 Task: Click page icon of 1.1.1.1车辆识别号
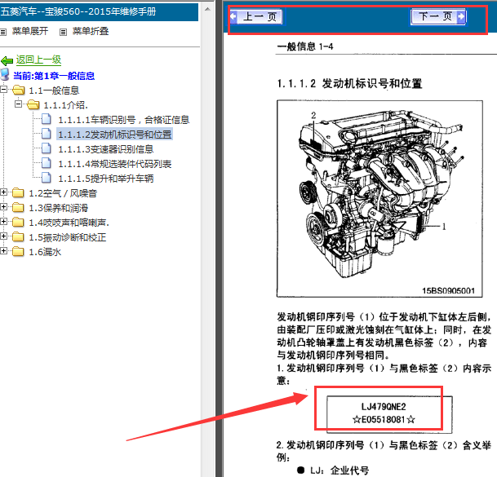(47, 119)
